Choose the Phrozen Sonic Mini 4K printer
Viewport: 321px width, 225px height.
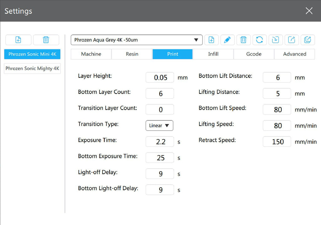pos(32,54)
